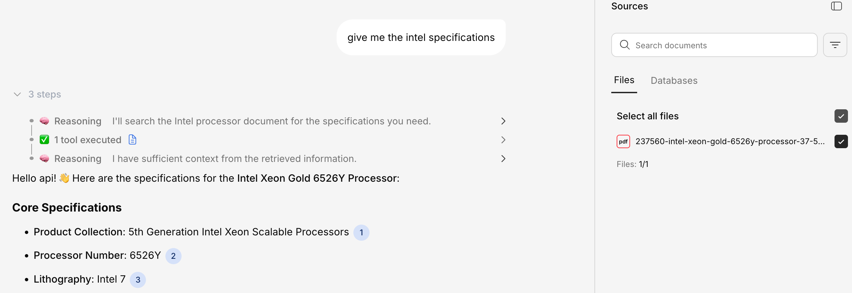Uncheck the Intel Xeon Gold PDF checkbox

pos(841,141)
